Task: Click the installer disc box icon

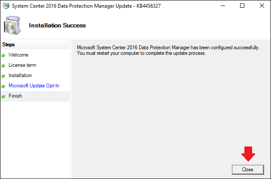Action: pos(12,25)
